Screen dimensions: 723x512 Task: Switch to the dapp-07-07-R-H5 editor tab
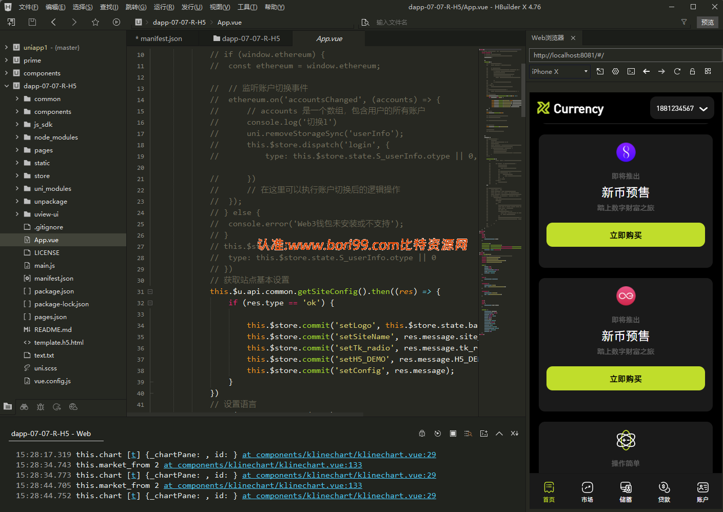point(247,38)
